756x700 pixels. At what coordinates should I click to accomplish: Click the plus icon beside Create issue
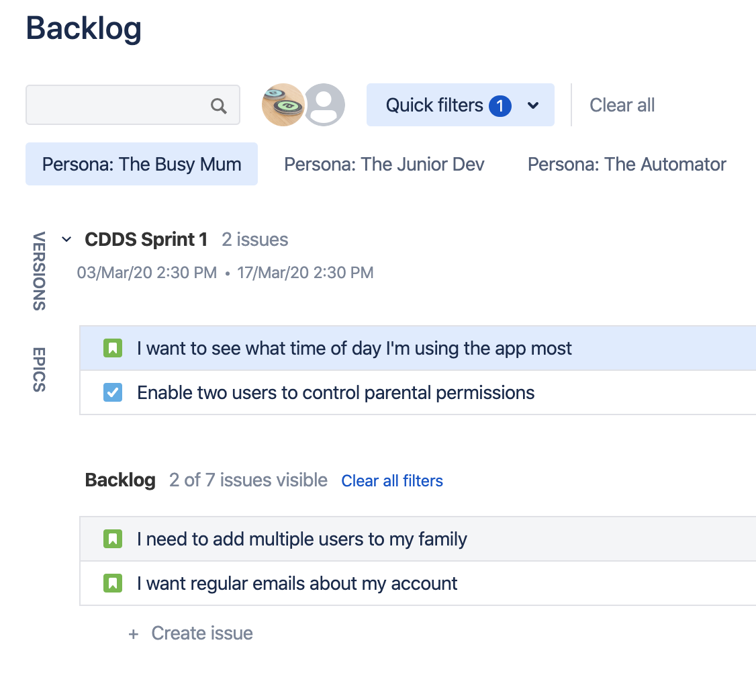[134, 633]
